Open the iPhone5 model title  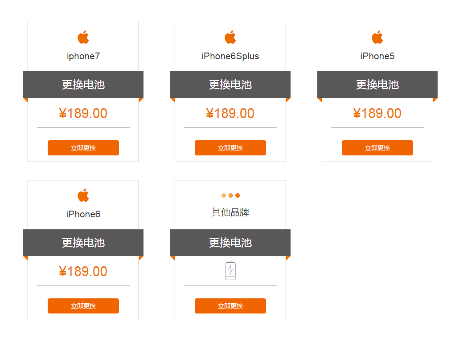(377, 56)
